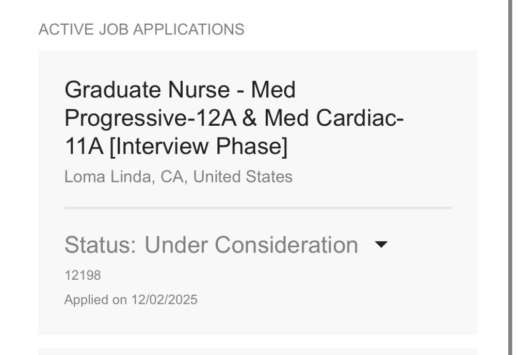Image resolution: width=516 pixels, height=355 pixels.
Task: Click "Under Consideration" status value
Action: tap(251, 245)
